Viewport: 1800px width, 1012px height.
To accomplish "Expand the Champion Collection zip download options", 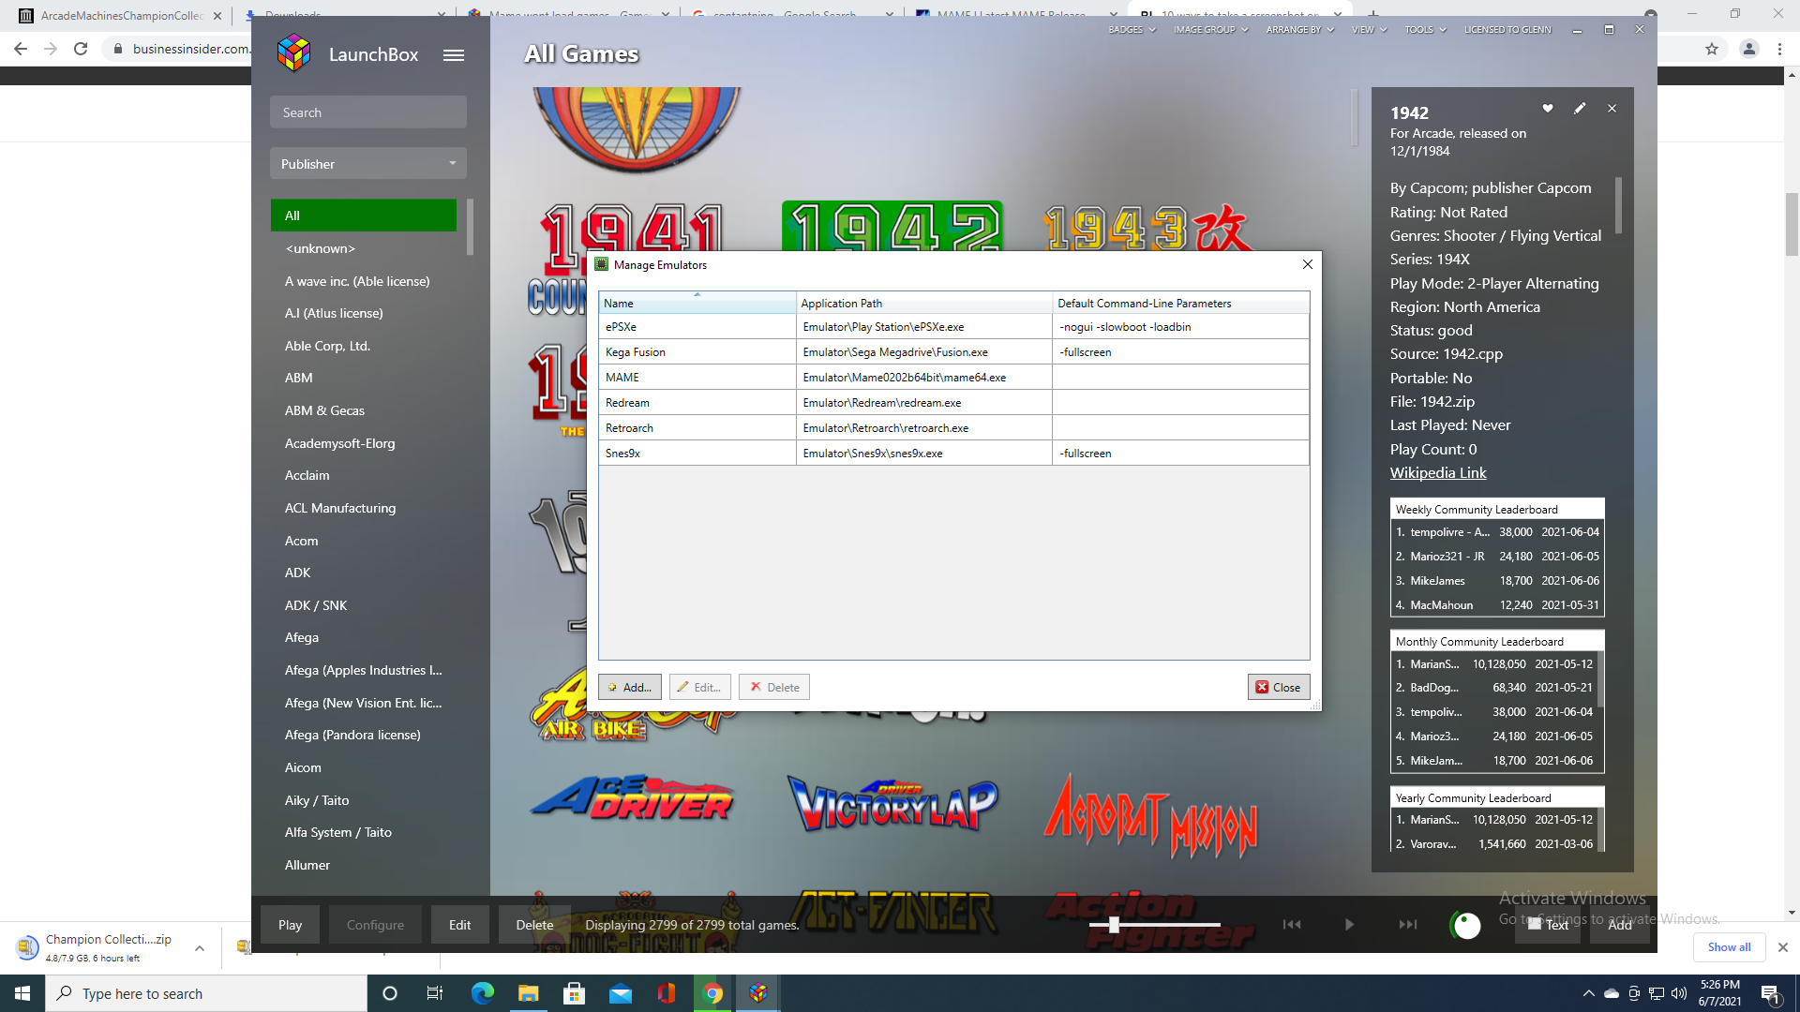I will point(200,948).
